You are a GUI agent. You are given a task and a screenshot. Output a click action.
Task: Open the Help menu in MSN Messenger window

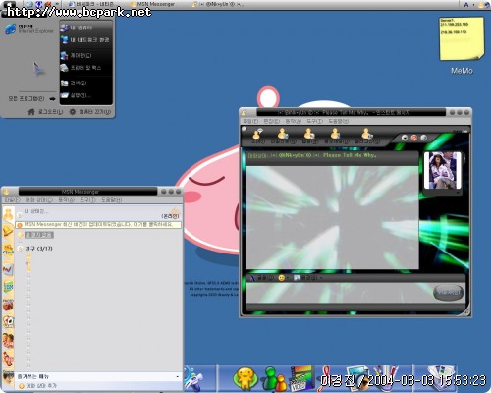111,199
